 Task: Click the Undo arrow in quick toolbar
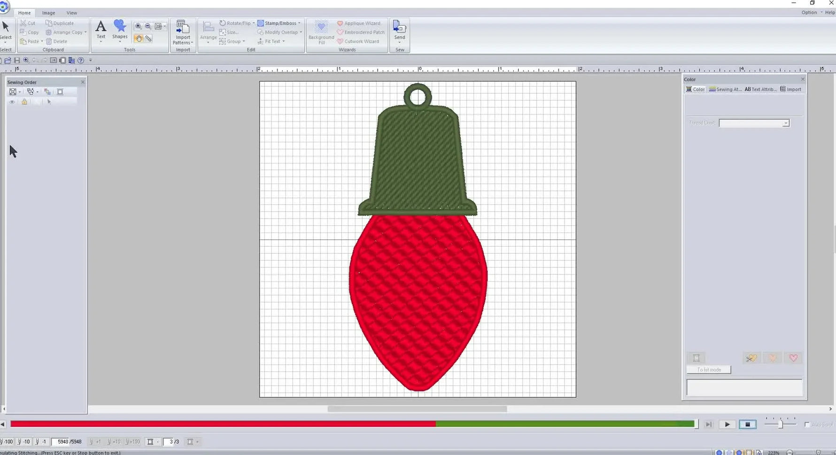35,60
